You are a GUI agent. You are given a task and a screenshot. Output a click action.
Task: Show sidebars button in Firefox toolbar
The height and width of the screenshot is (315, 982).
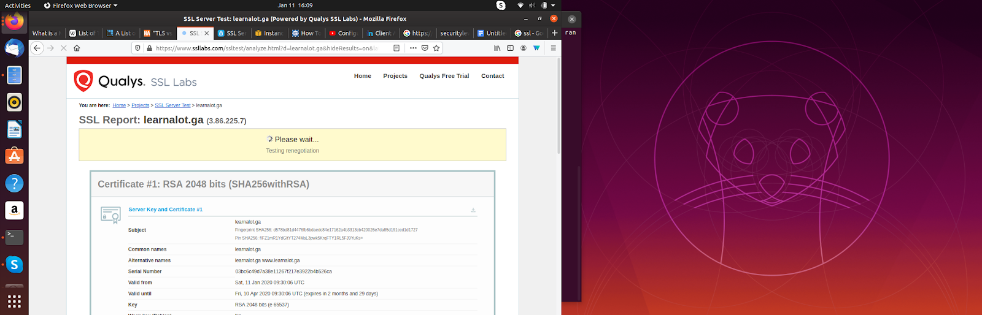[x=510, y=48]
